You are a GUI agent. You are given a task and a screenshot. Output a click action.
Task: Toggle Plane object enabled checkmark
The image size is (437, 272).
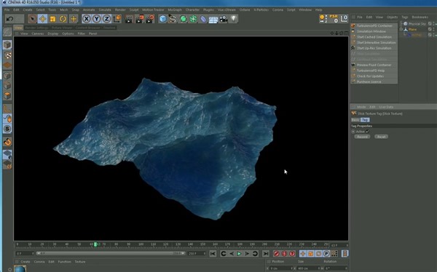tap(430, 29)
